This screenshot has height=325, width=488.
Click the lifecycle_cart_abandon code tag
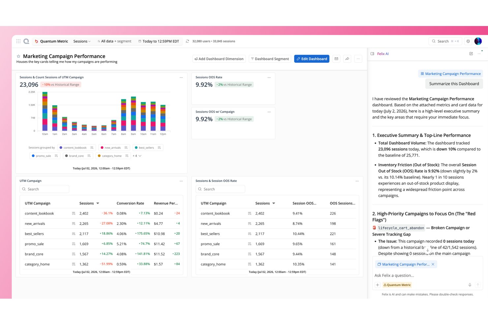point(401,228)
